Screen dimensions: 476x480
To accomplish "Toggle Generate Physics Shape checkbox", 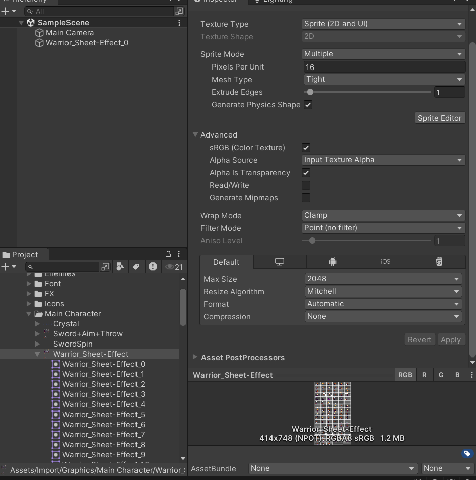I will pos(308,105).
